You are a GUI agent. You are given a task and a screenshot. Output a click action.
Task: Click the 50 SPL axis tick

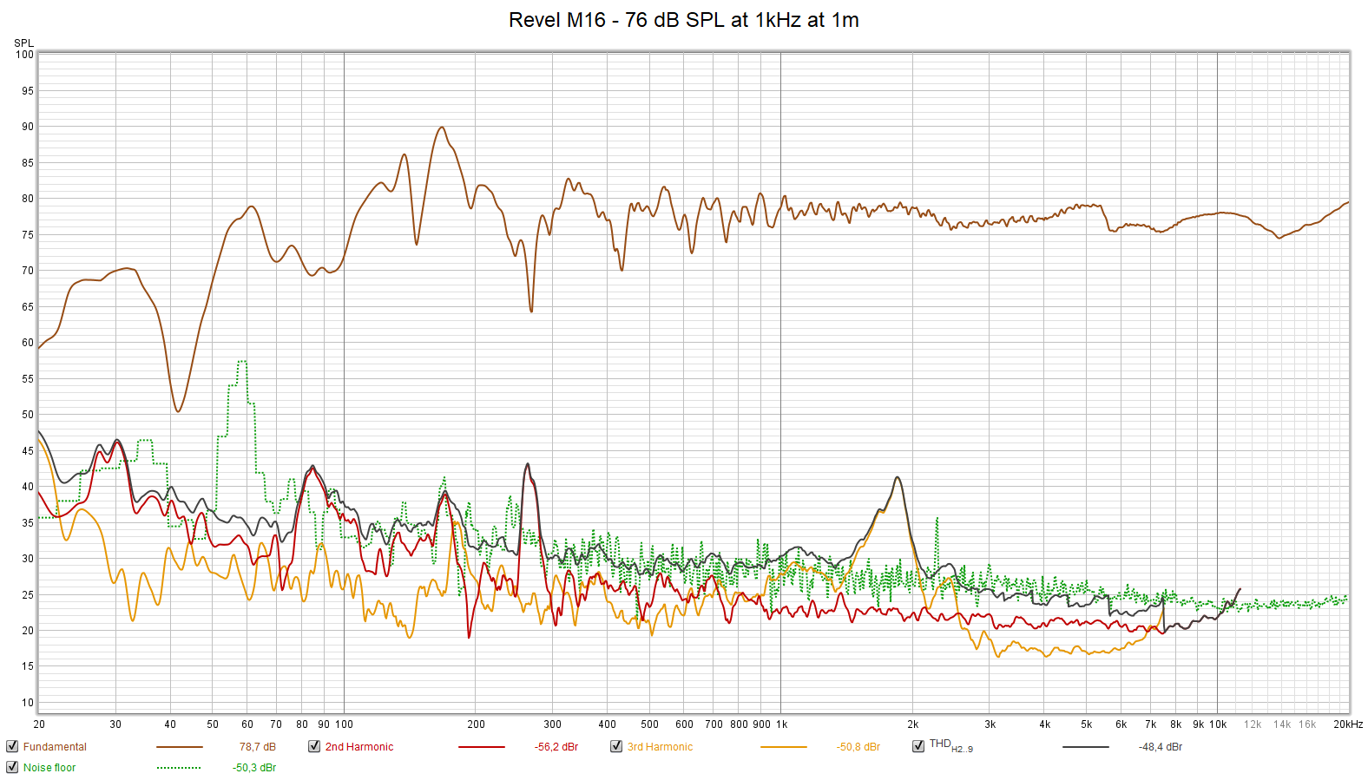click(x=28, y=415)
